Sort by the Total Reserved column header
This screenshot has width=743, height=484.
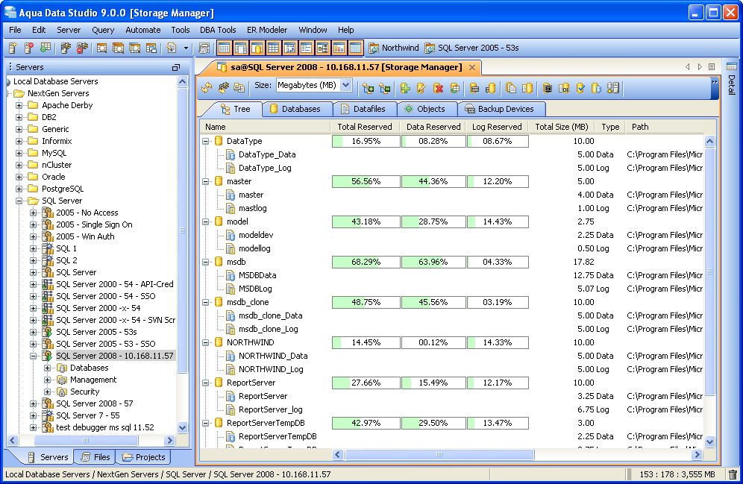click(x=364, y=127)
